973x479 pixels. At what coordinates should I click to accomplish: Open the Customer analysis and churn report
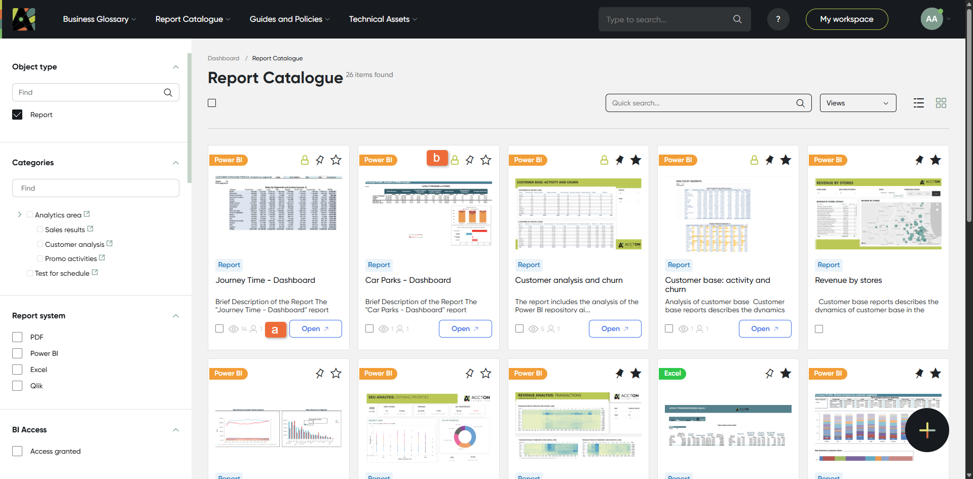[614, 328]
